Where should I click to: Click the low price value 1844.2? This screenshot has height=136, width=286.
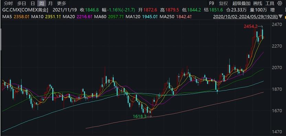194,10
